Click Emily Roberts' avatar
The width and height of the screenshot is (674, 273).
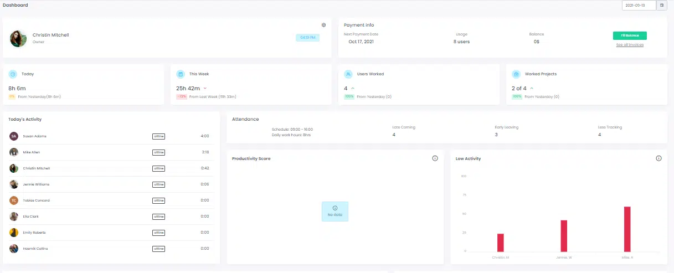[14, 233]
